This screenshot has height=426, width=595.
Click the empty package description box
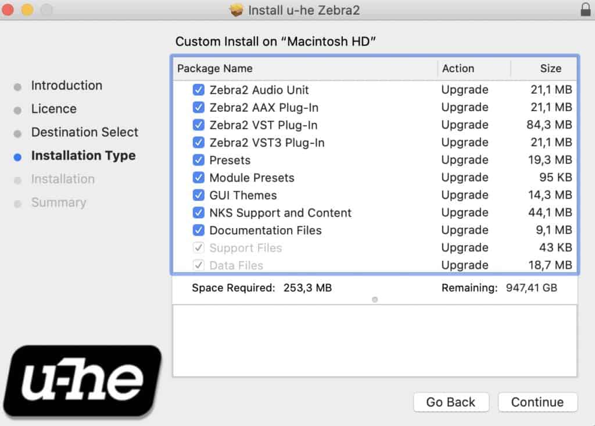click(x=375, y=341)
